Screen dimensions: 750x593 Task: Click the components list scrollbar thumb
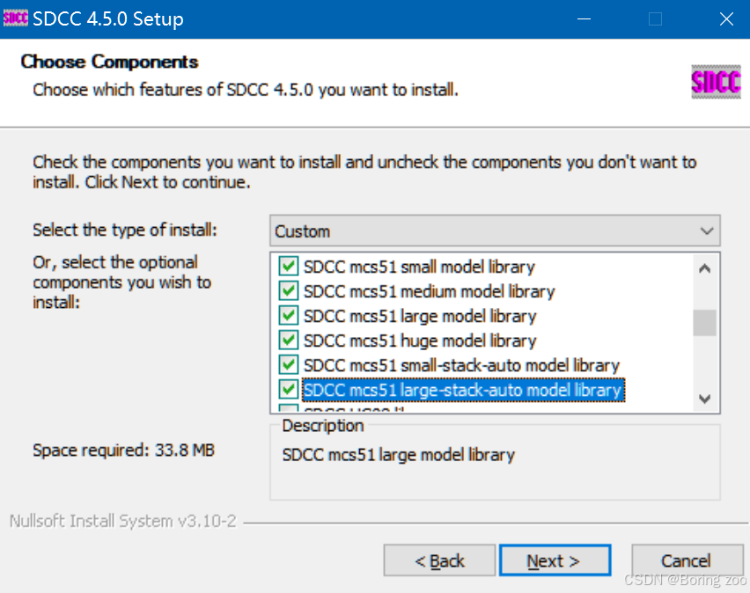pos(704,323)
